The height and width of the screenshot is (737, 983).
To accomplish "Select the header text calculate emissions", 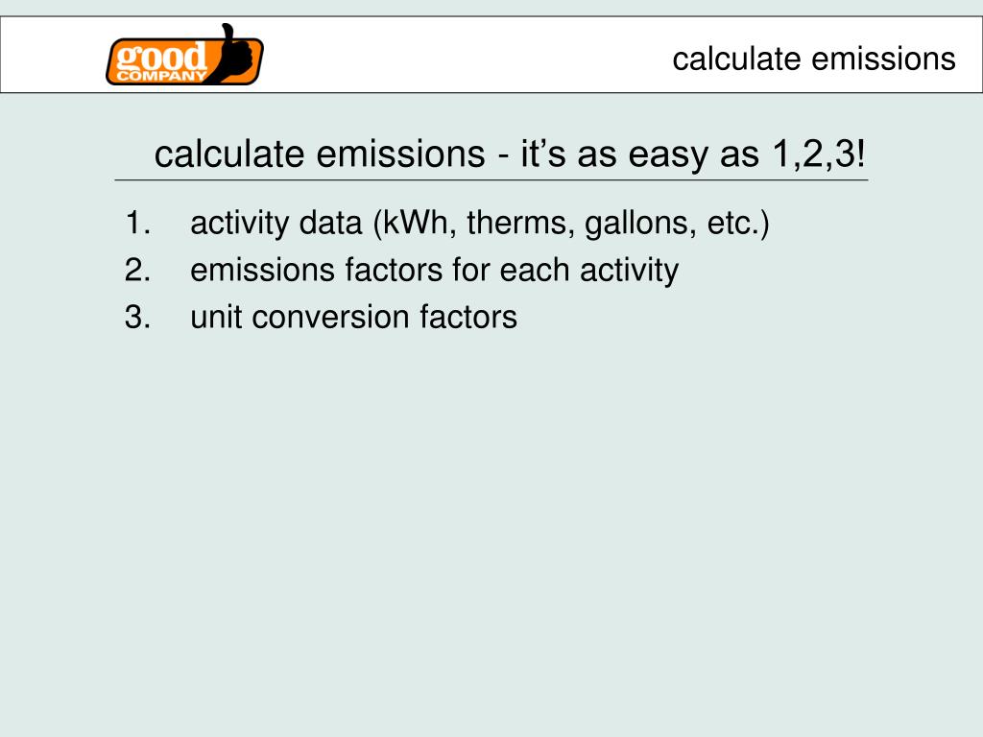I will tap(814, 59).
